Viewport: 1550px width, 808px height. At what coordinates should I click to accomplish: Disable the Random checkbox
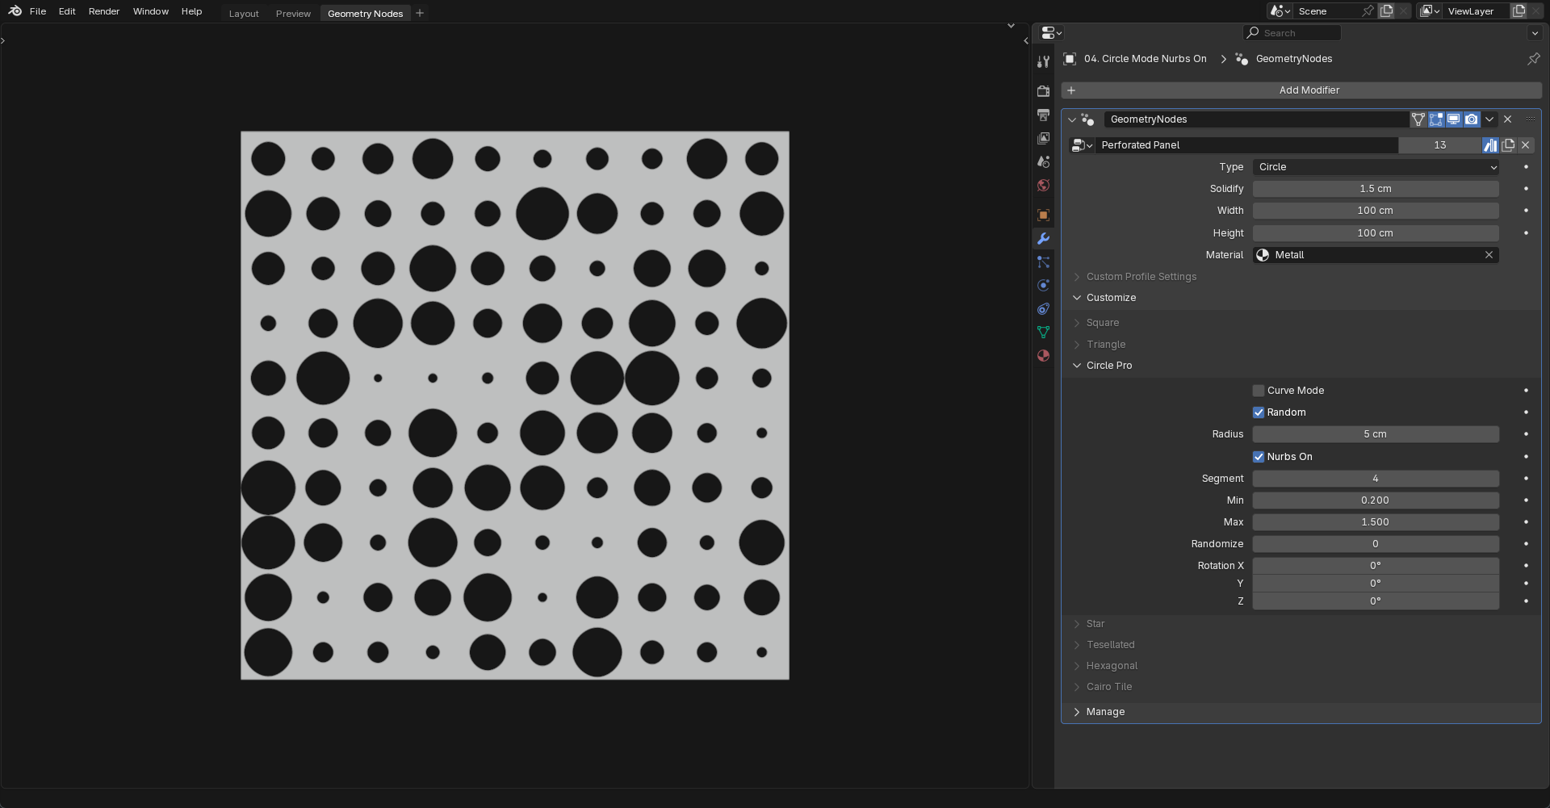[1258, 412]
